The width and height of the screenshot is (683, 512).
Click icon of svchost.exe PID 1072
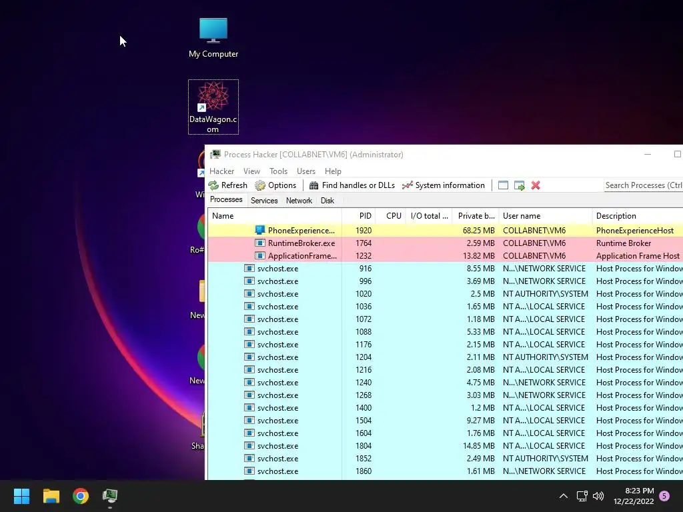pos(249,319)
